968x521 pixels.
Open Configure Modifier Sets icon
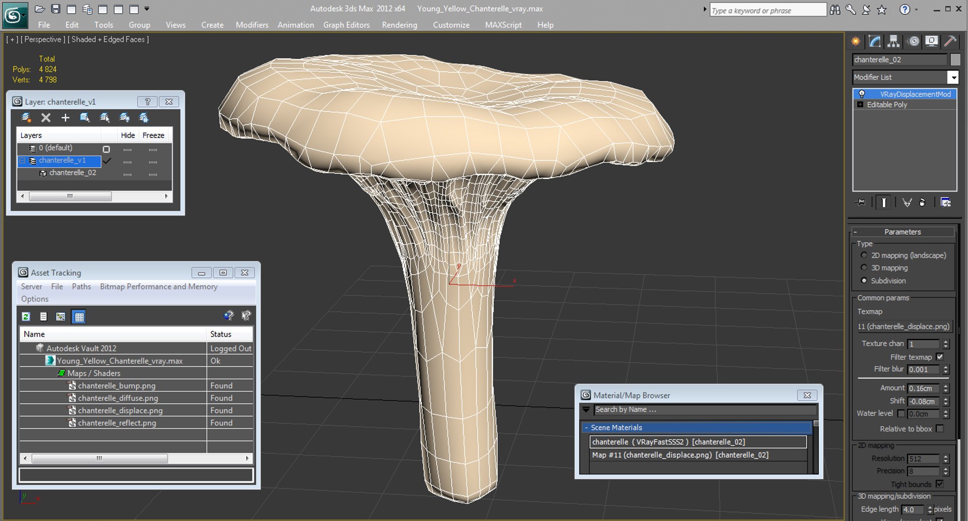click(946, 203)
